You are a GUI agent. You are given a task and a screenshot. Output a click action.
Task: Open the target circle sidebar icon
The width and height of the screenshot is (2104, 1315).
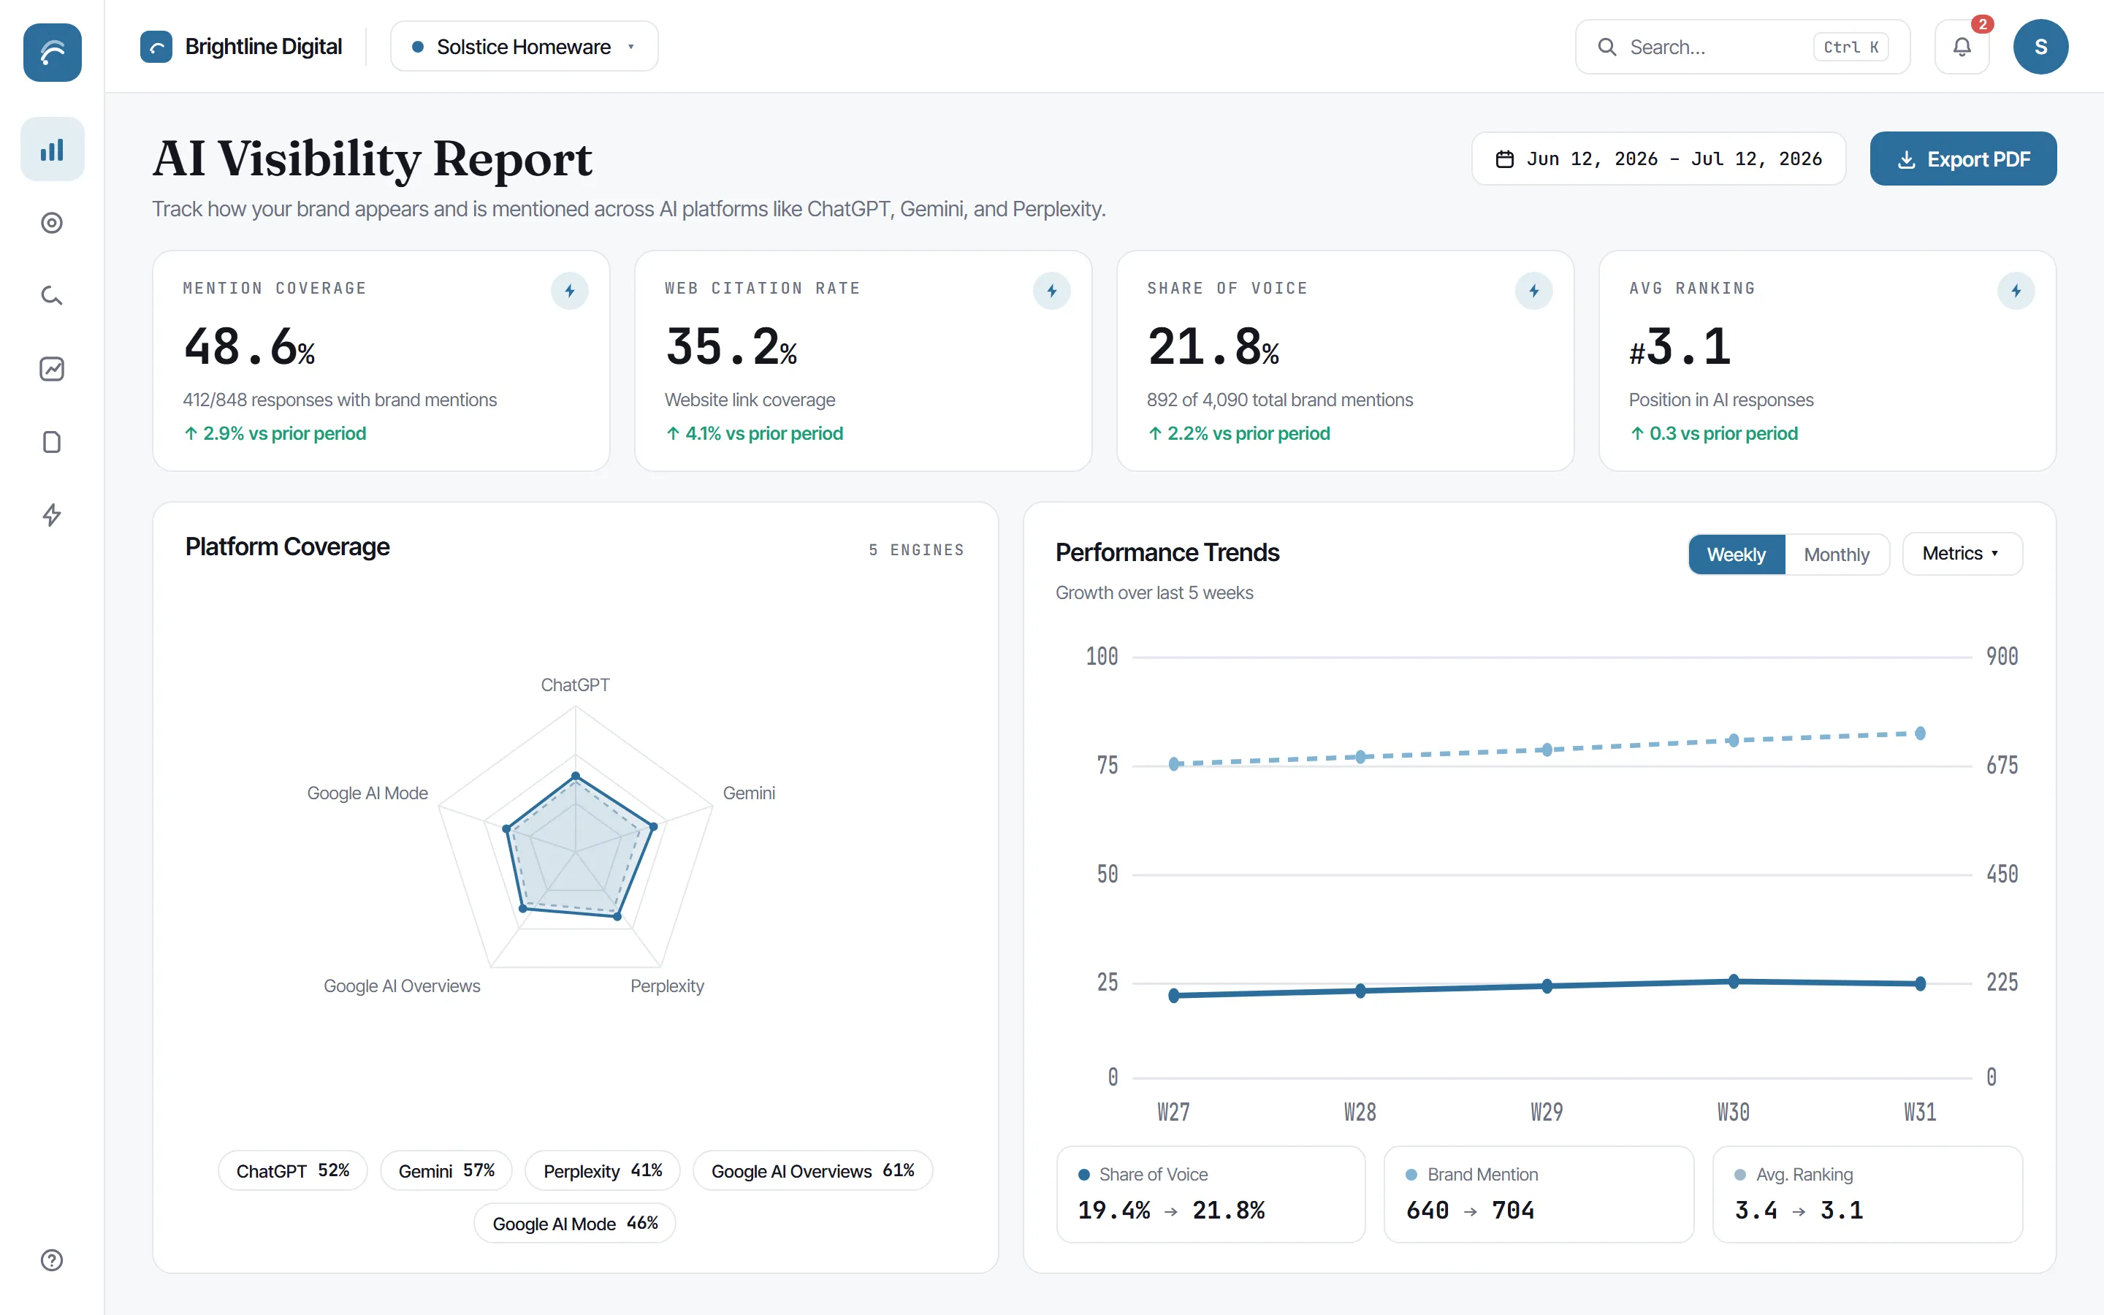pos(52,223)
